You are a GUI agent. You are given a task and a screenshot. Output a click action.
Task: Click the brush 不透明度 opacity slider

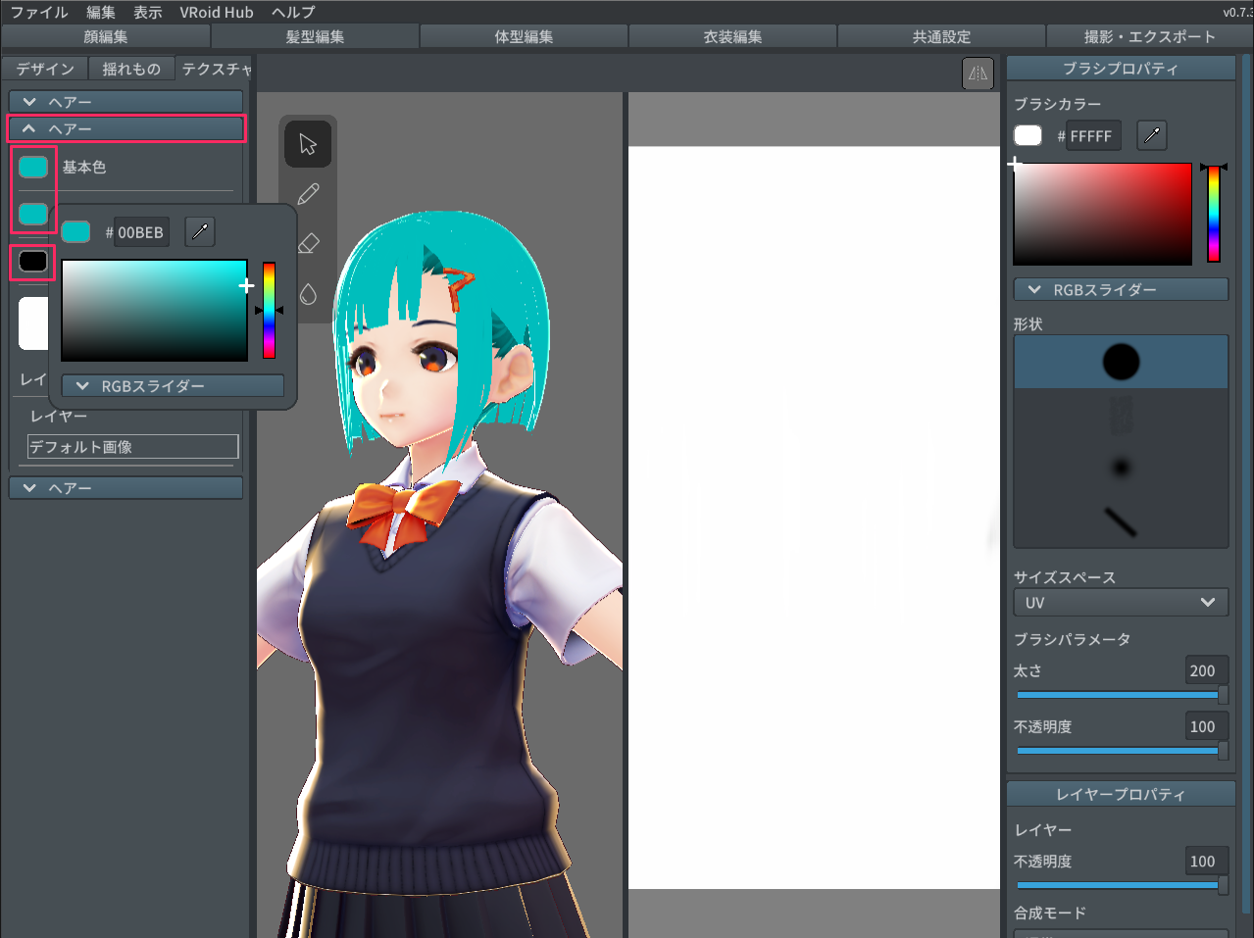coord(1121,750)
